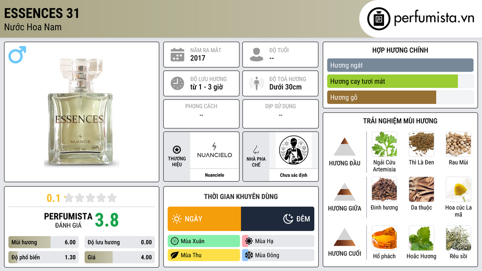Click the Phong cách card
The height and width of the screenshot is (271, 482).
coord(201,114)
